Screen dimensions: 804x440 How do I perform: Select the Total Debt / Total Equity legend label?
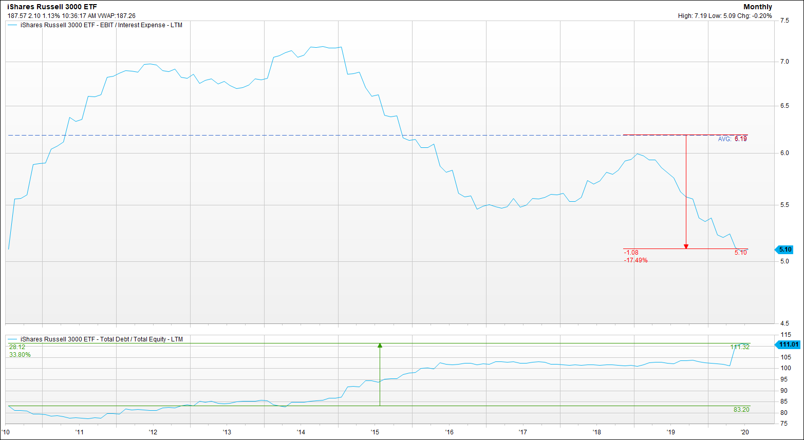(x=101, y=339)
